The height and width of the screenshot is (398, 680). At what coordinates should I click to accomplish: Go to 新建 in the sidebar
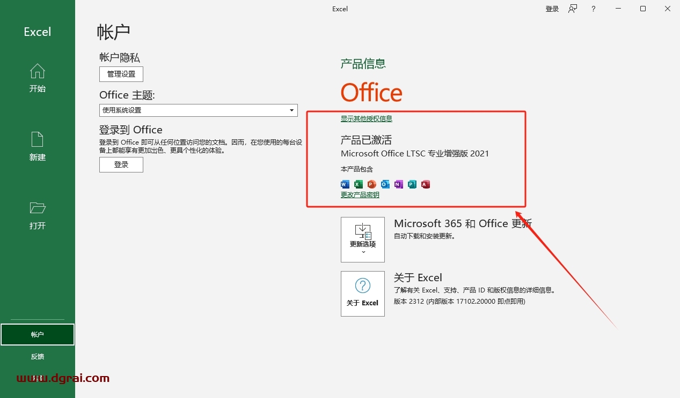pyautogui.click(x=38, y=146)
